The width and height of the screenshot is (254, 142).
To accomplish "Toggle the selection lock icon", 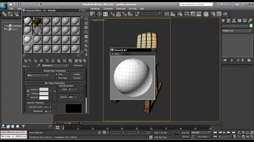I will [99, 133].
